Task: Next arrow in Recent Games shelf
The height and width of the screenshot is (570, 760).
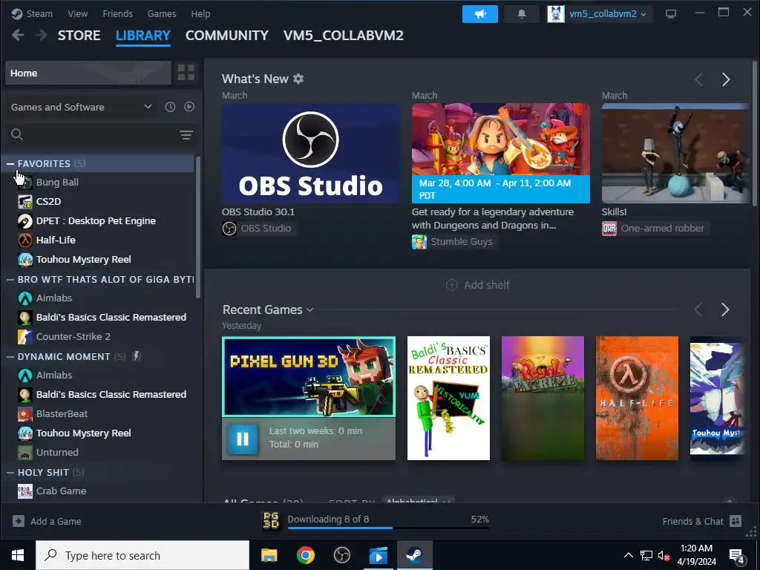Action: [x=725, y=309]
